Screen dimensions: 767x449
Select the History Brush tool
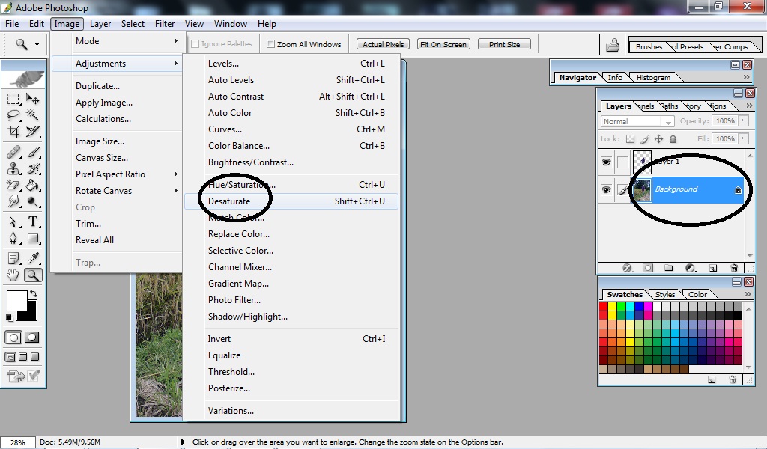pos(33,169)
